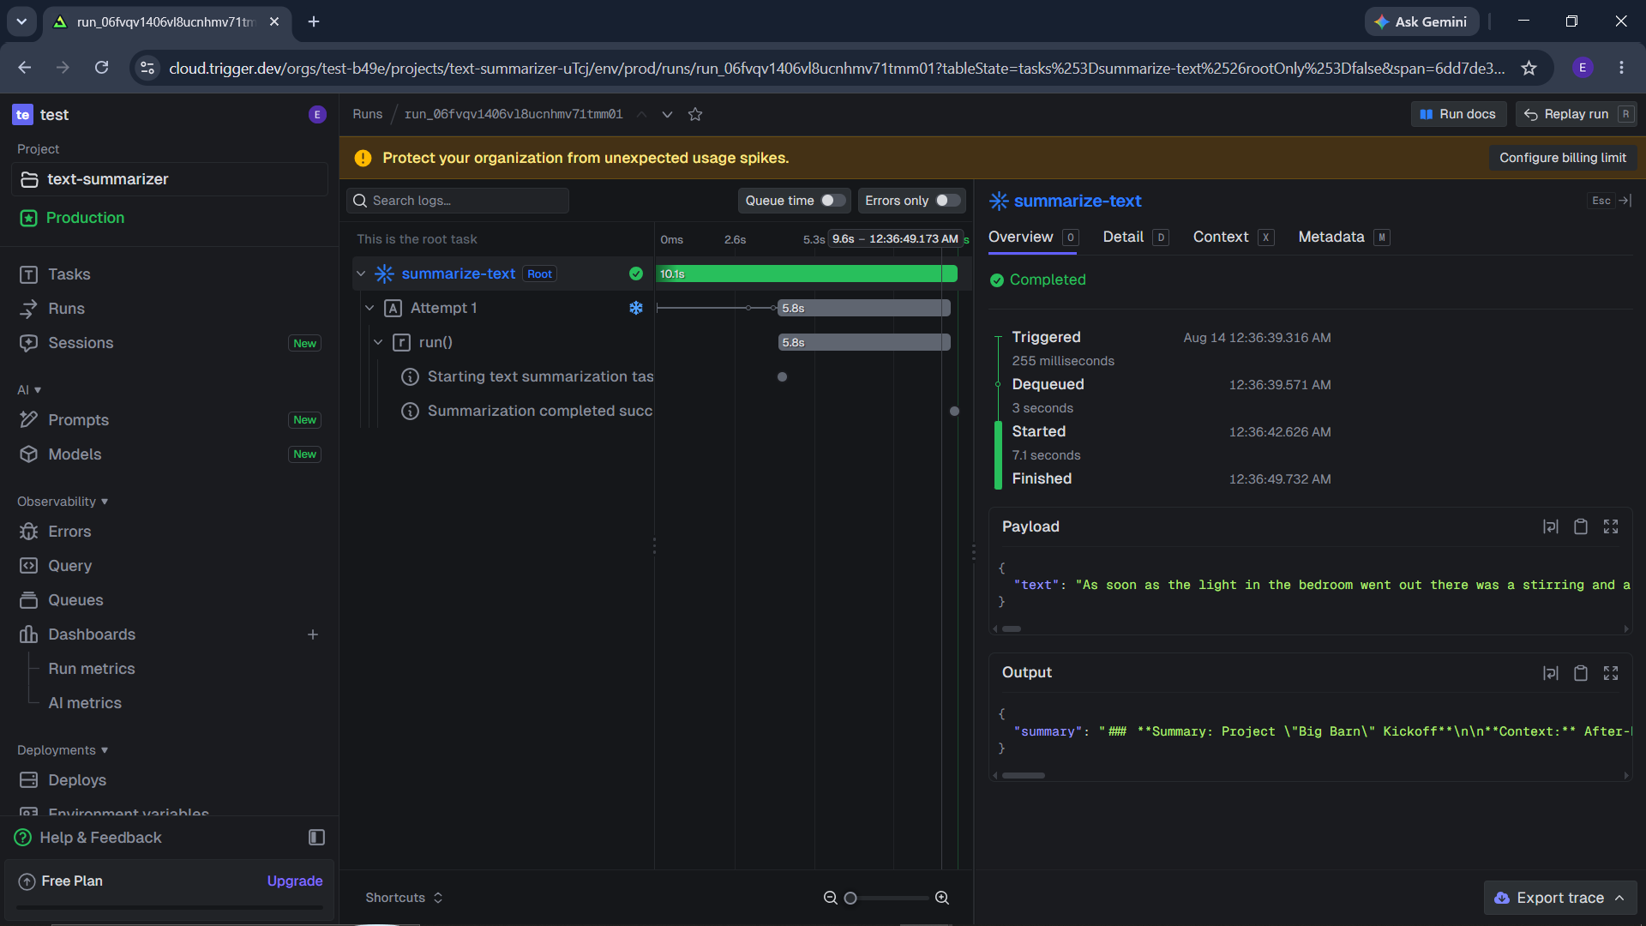Go to the previous run with up arrow
This screenshot has width=1646, height=926.
(641, 114)
